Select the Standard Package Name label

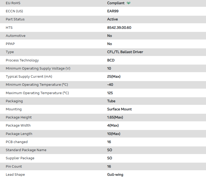[26, 150]
